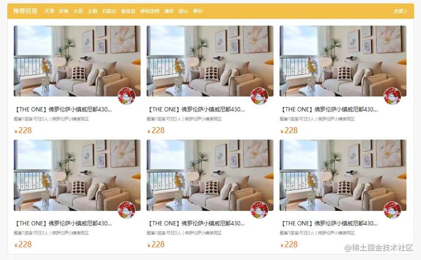Switch to the 大连 city tab
Viewport: 421px width, 260px height.
[78, 11]
